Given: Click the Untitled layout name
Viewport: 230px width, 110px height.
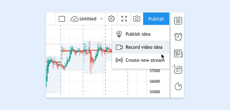Looking at the screenshot, I should tap(88, 19).
